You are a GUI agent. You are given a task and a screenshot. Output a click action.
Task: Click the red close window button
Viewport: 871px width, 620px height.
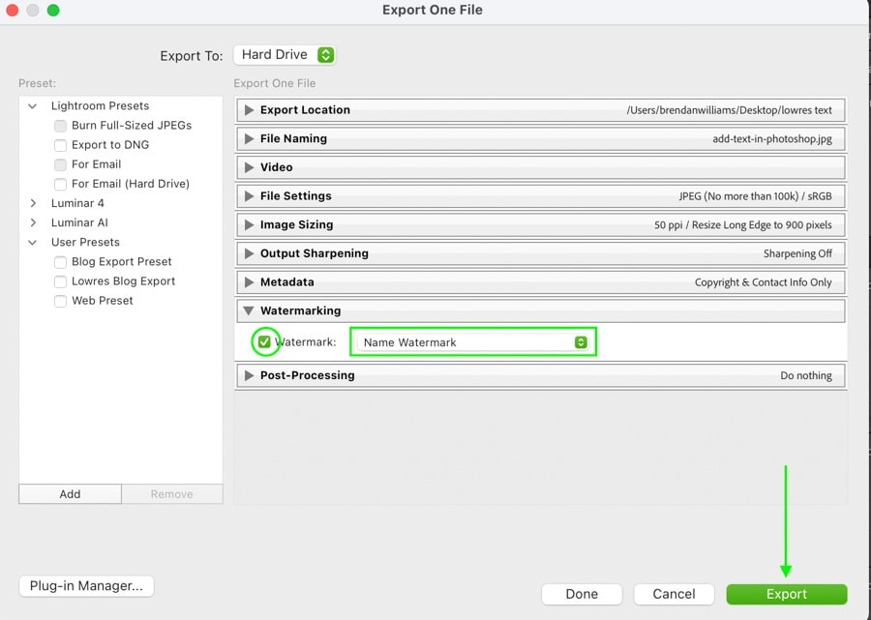(12, 10)
